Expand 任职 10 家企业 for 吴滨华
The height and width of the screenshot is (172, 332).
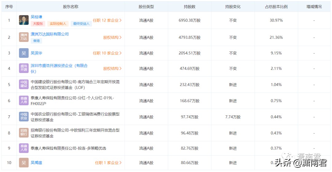point(107,53)
